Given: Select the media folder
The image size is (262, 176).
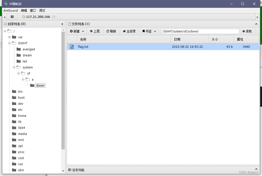Looking at the screenshot, I should point(22,134).
